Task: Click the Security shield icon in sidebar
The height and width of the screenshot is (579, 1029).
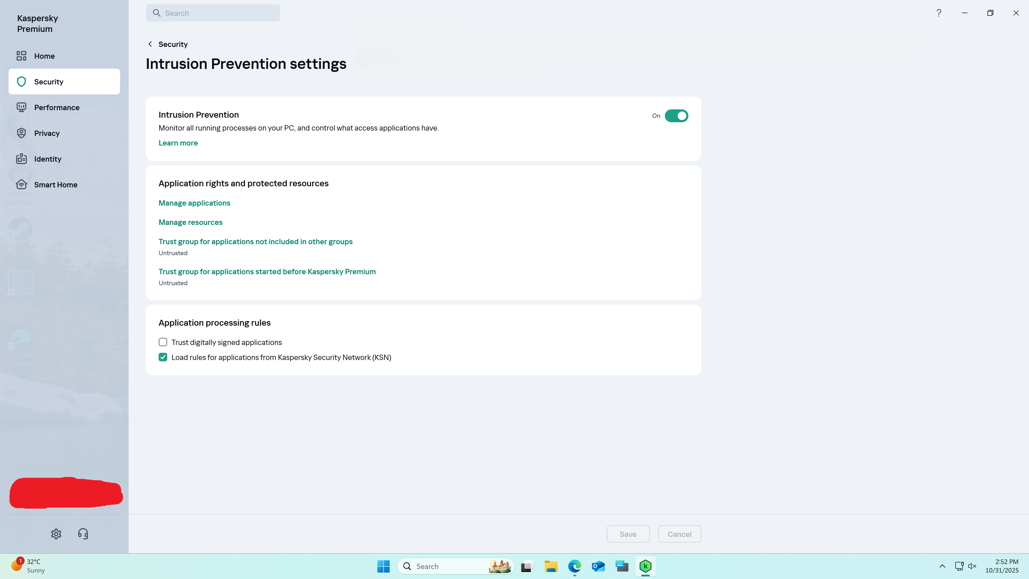Action: pos(21,81)
